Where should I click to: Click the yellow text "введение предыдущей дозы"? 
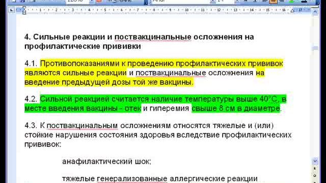tap(77, 82)
